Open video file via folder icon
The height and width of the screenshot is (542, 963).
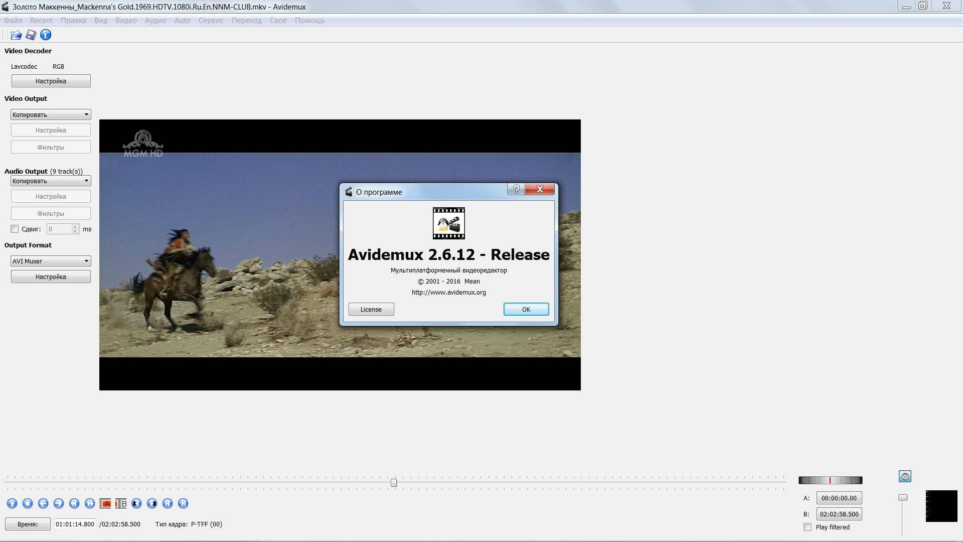16,35
